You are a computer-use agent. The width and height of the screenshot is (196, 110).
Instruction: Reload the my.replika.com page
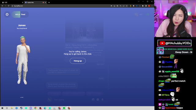(9, 6)
